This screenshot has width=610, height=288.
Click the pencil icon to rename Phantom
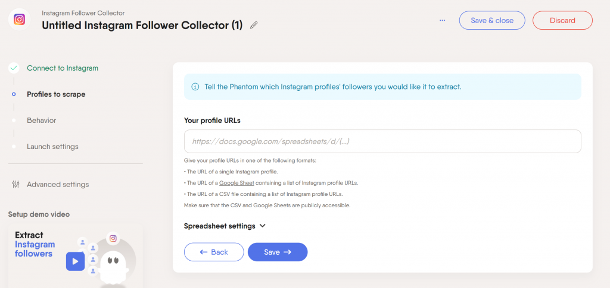[x=254, y=26]
